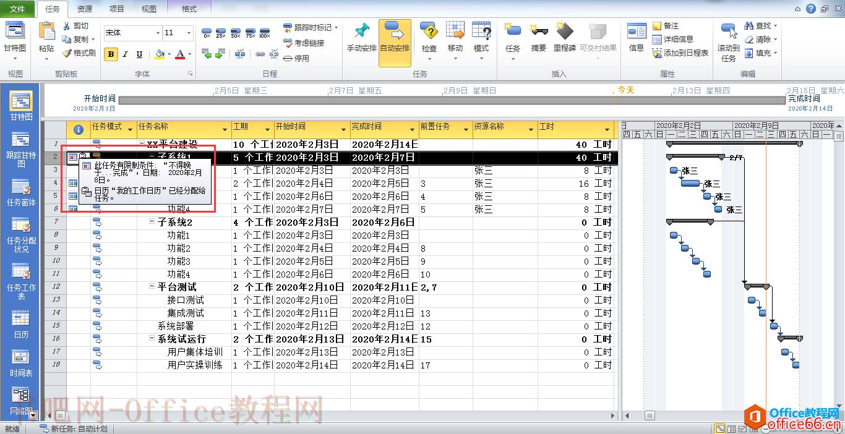This screenshot has height=434, width=845.
Task: Open Tracking Gantt (跟踪甘特图) in view bar
Action: [x=21, y=149]
